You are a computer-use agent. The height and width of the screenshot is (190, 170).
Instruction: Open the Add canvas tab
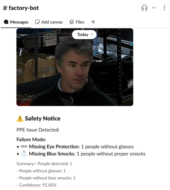(49, 22)
